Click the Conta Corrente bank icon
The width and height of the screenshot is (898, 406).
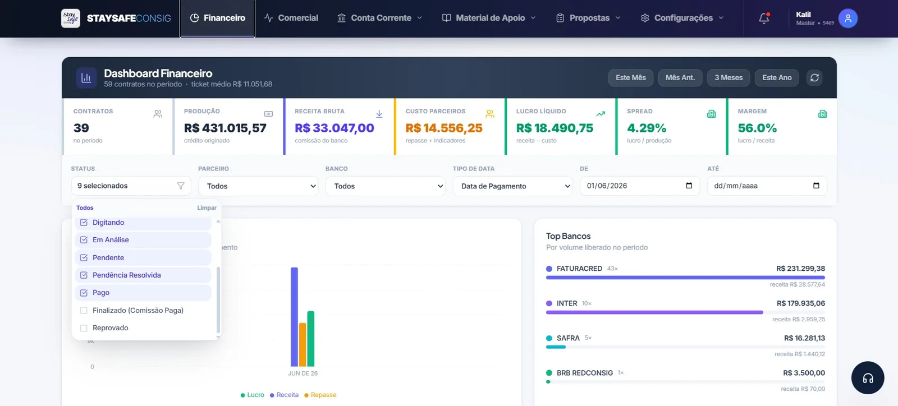point(341,18)
